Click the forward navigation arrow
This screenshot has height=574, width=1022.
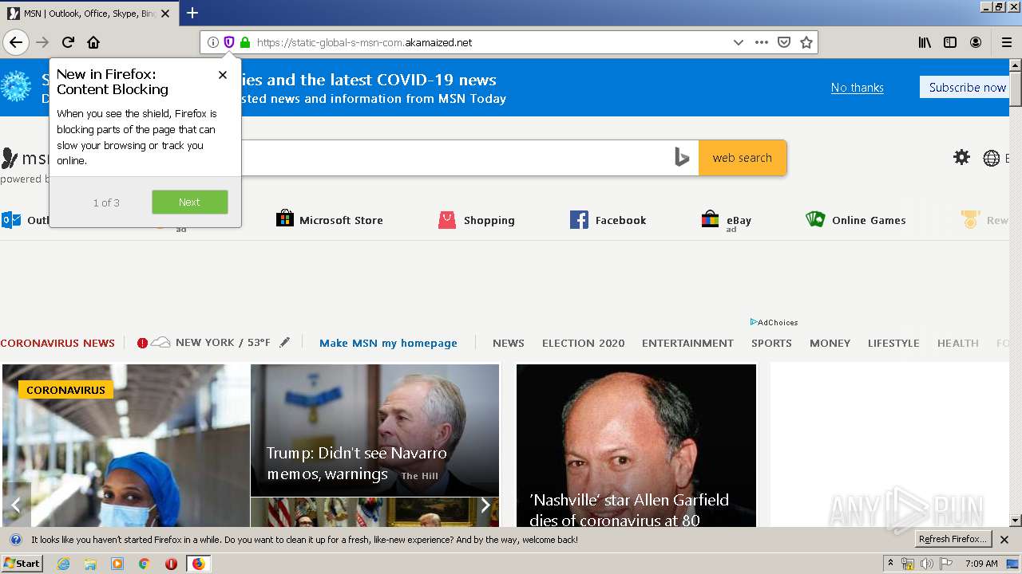pyautogui.click(x=42, y=42)
